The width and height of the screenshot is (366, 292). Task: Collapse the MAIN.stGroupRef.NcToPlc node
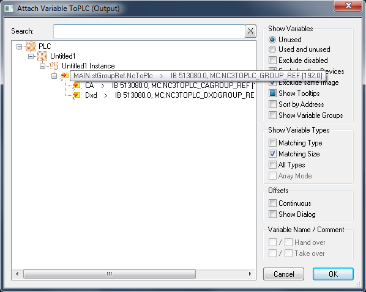[x=54, y=76]
